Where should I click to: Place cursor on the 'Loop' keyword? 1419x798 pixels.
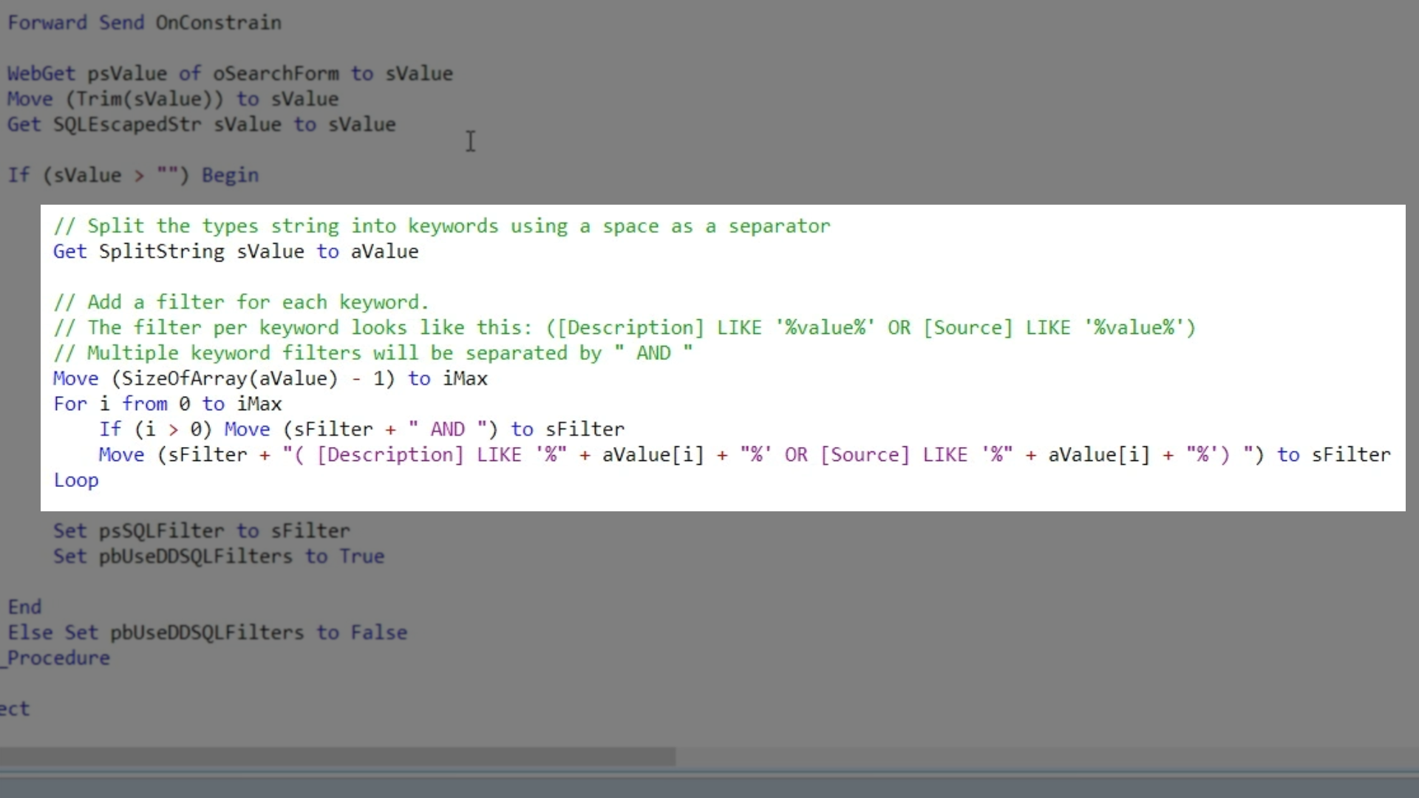[75, 480]
